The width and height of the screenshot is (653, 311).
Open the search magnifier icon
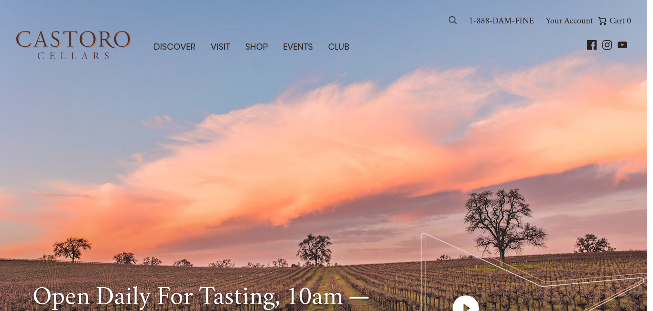453,20
